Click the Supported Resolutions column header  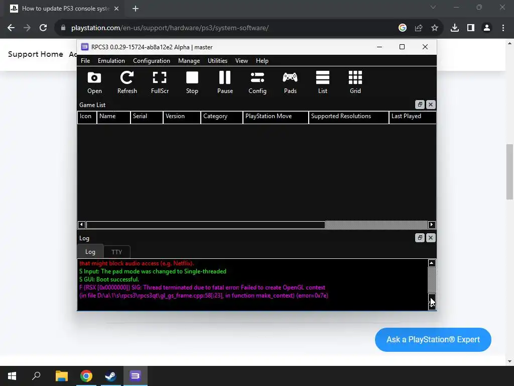(x=348, y=117)
